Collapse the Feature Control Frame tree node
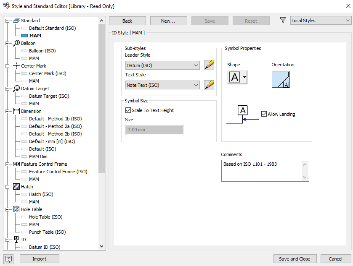 pos(8,164)
